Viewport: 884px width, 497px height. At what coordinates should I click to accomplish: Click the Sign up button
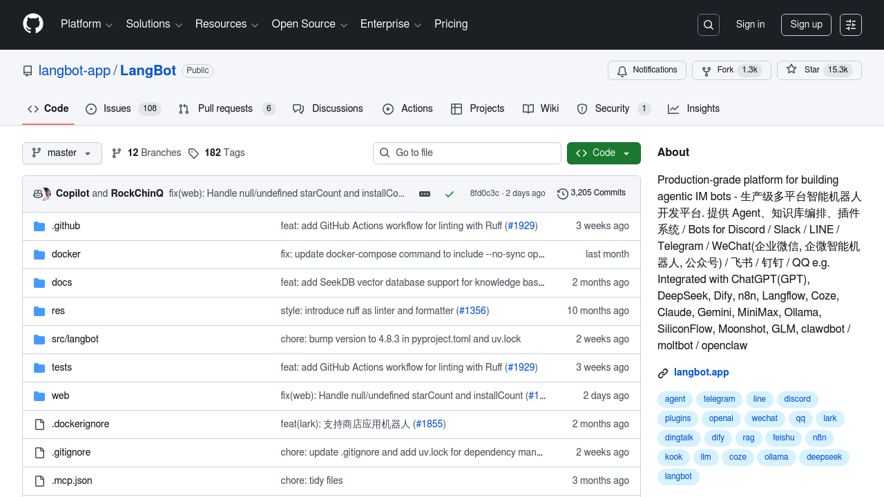coord(806,25)
